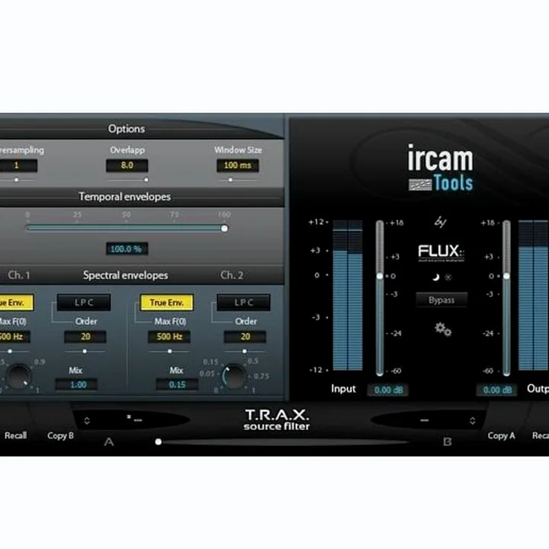Click the Ch. 2 Mix knob
The width and height of the screenshot is (549, 549).
click(234, 377)
